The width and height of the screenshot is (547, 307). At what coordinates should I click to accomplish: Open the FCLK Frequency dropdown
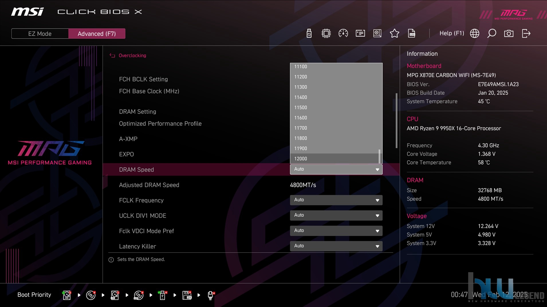(x=336, y=200)
